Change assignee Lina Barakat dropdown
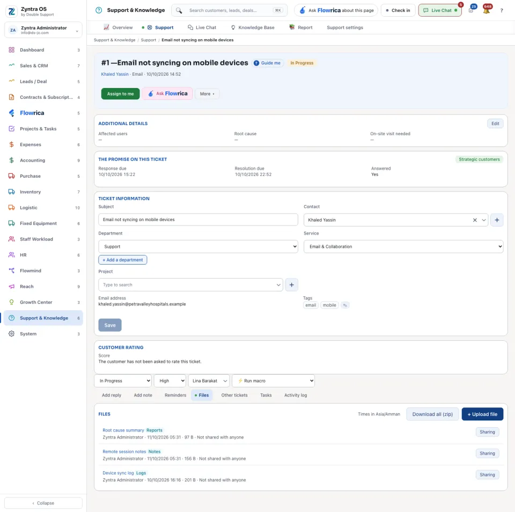The width and height of the screenshot is (515, 512). pyautogui.click(x=209, y=381)
